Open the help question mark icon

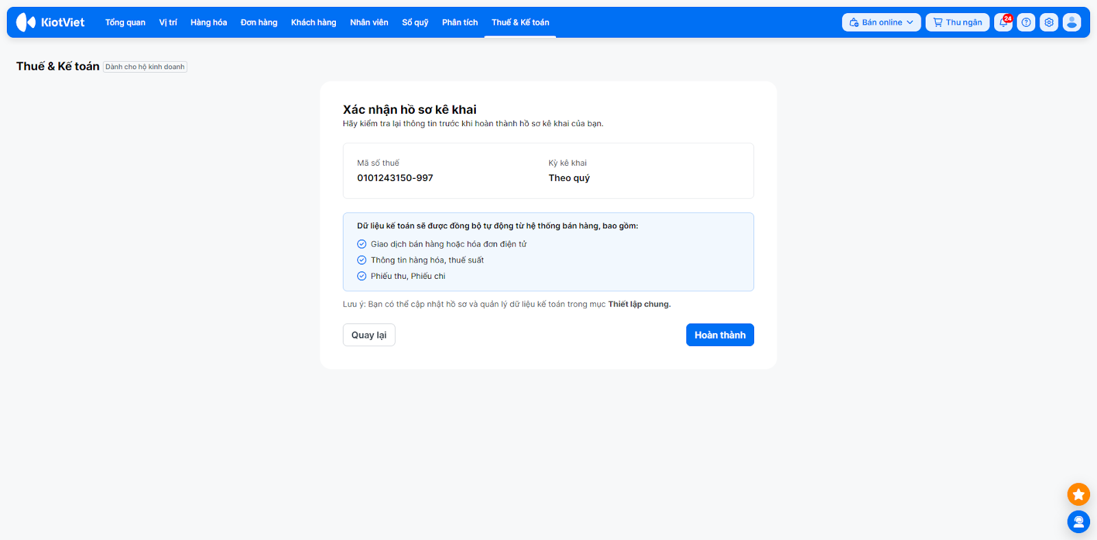click(x=1026, y=23)
